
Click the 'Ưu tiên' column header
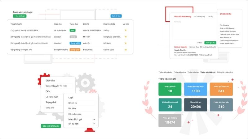126,24
